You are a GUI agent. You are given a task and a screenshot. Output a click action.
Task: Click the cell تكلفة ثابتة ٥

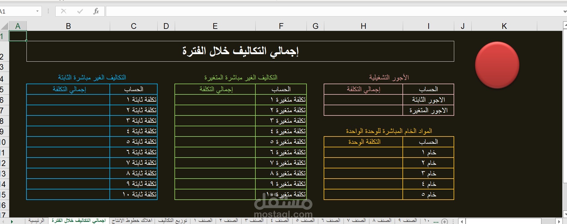(134, 142)
